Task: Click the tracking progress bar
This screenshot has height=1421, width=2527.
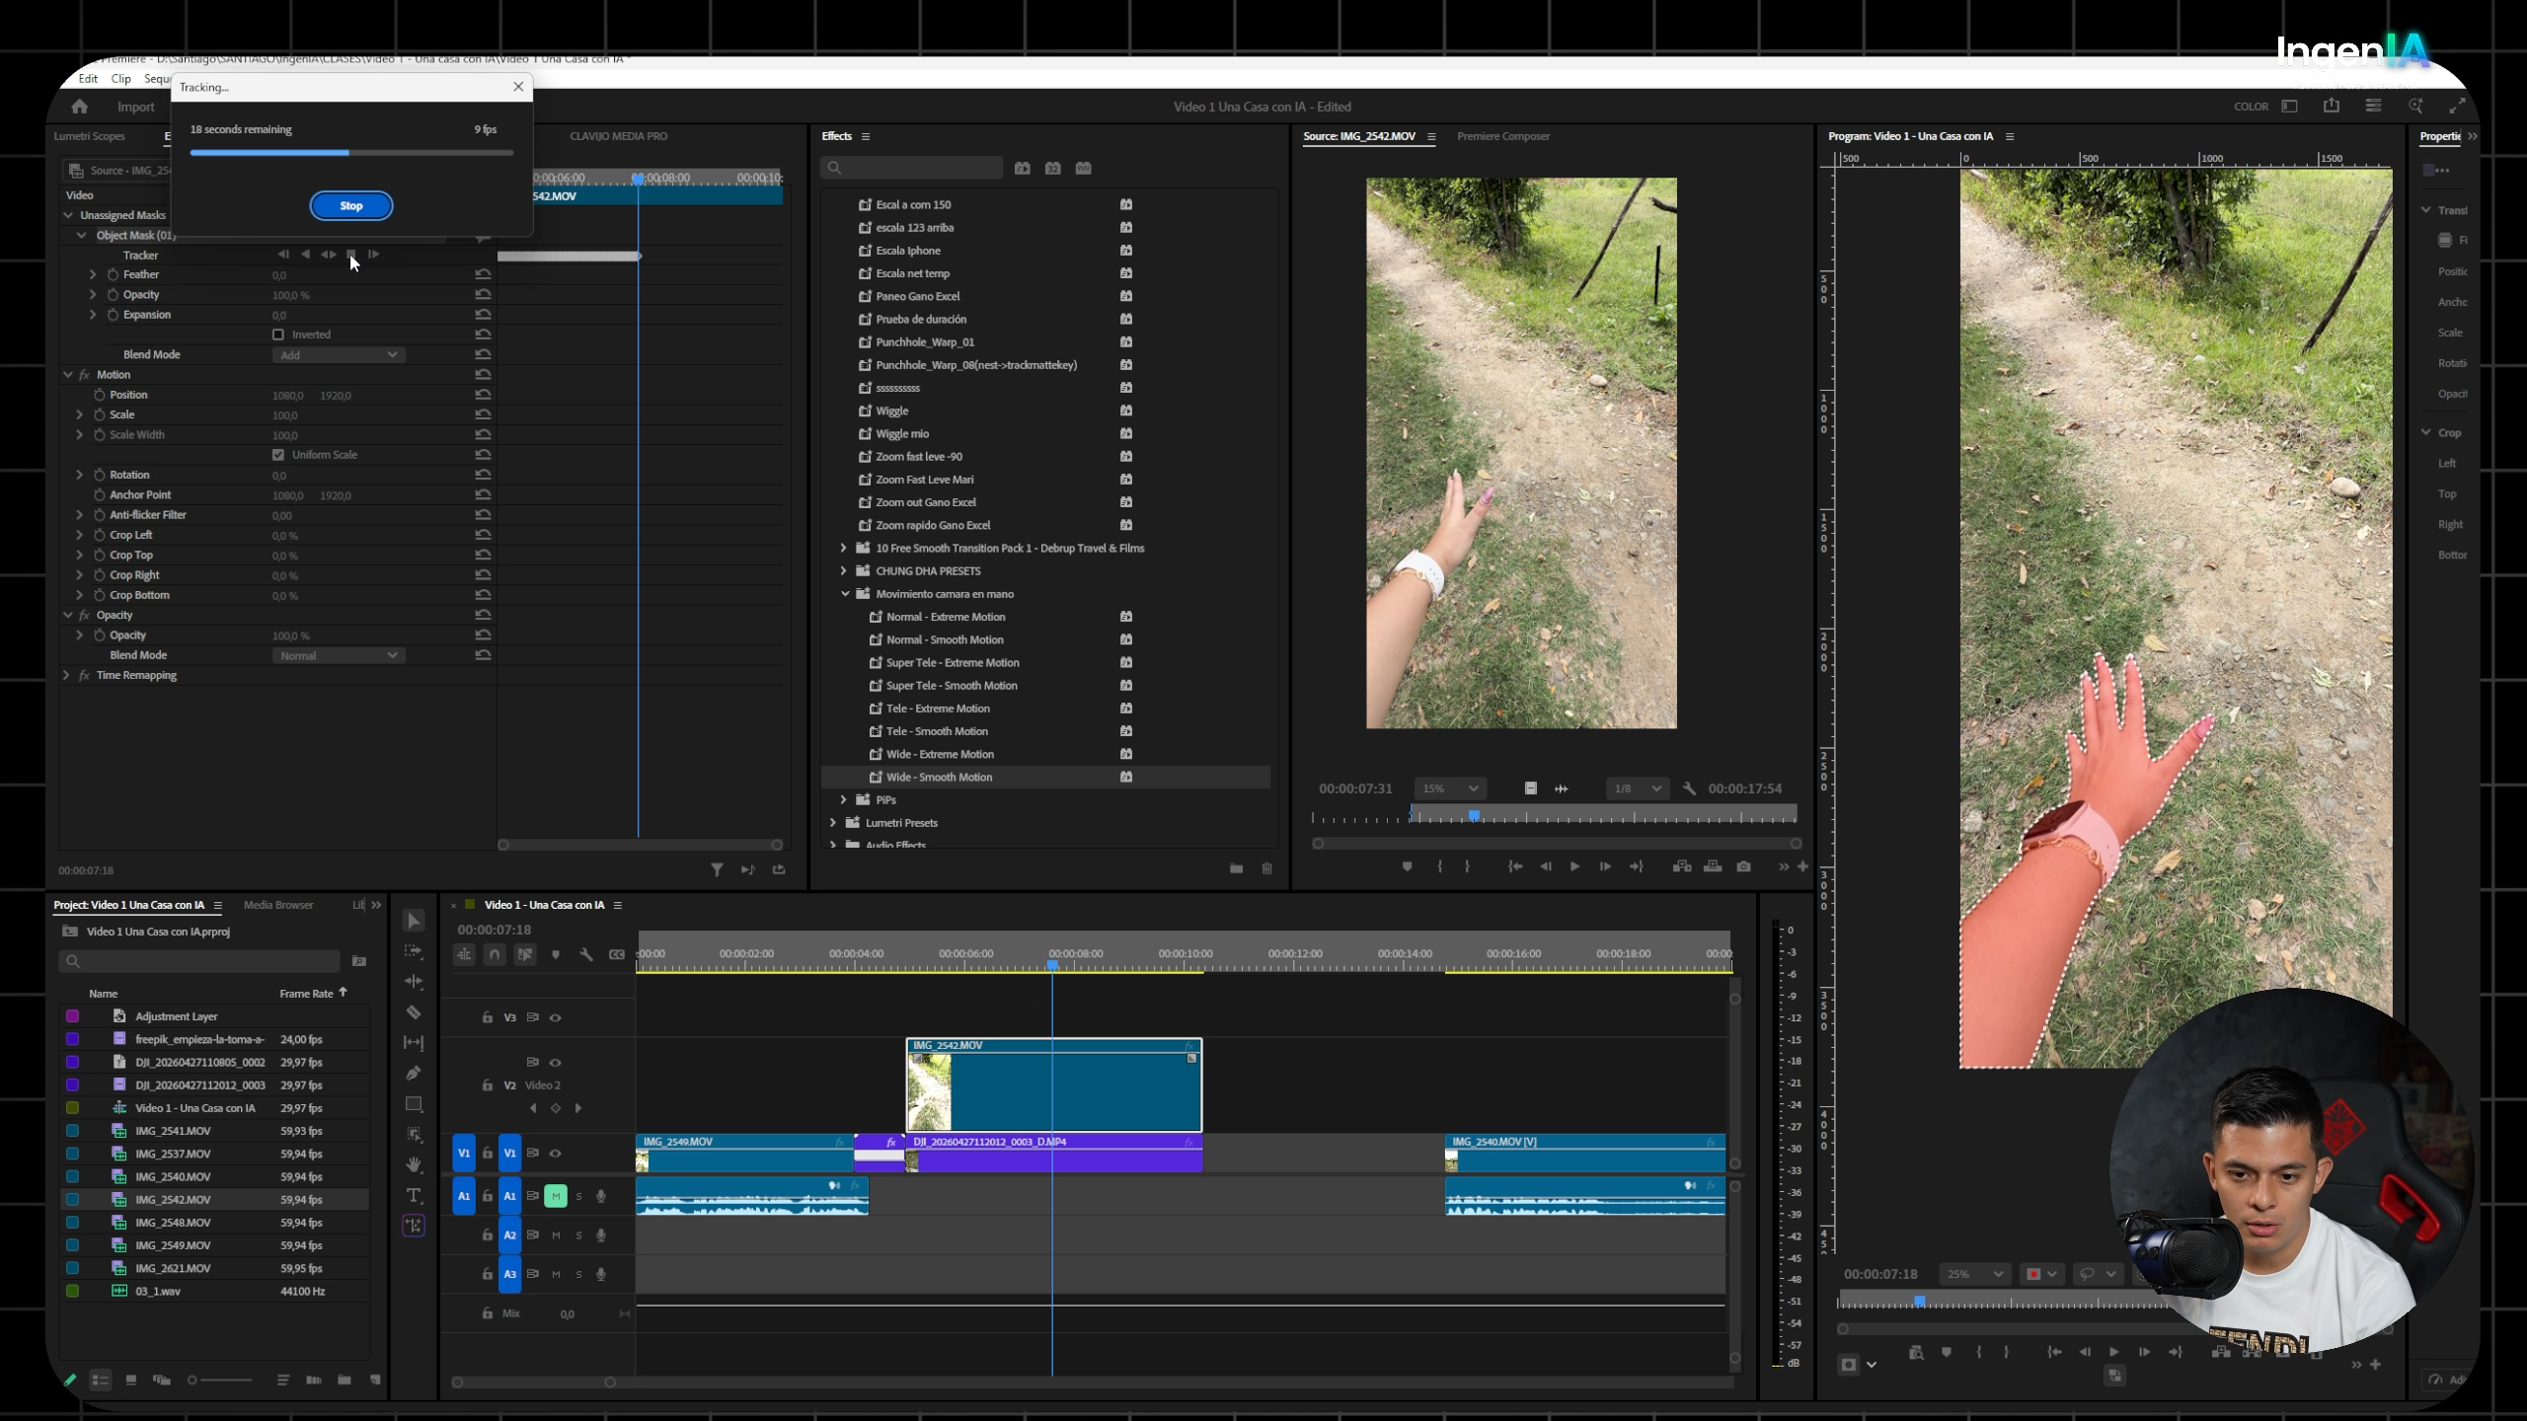Action: point(351,153)
